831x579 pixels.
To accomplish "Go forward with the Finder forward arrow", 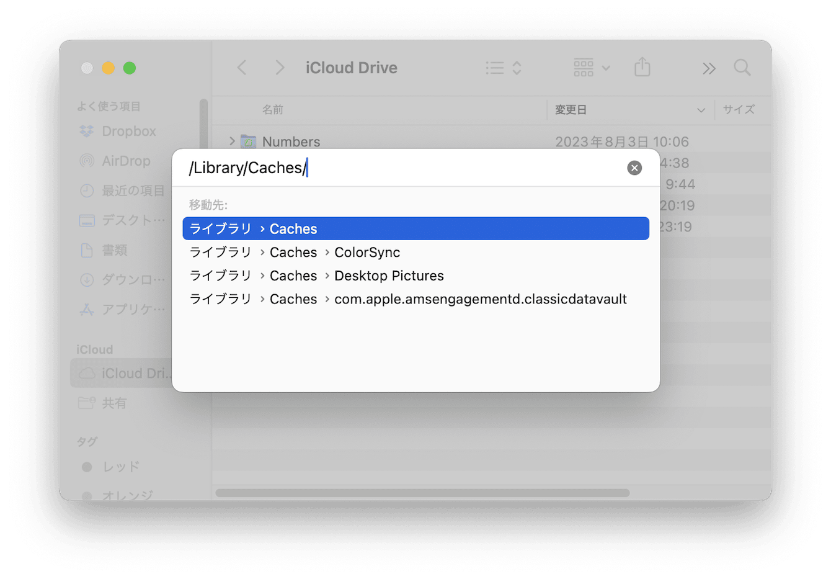I will click(x=280, y=68).
